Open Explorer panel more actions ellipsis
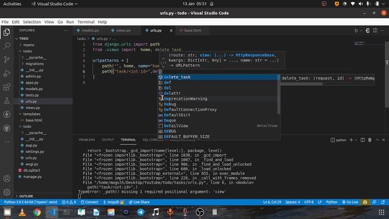389x219 pixels. pos(66,30)
